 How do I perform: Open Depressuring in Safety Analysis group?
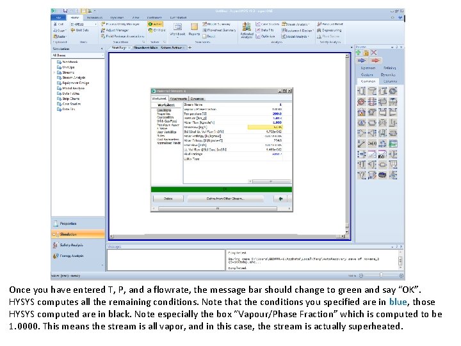coord(329,30)
